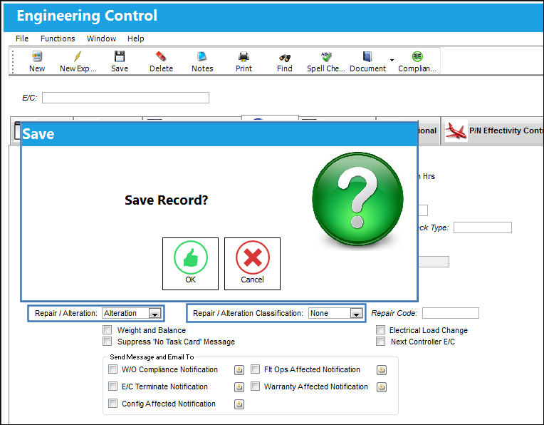Screen dimensions: 544x425
Task: Click the E/C input field
Action: 125,98
